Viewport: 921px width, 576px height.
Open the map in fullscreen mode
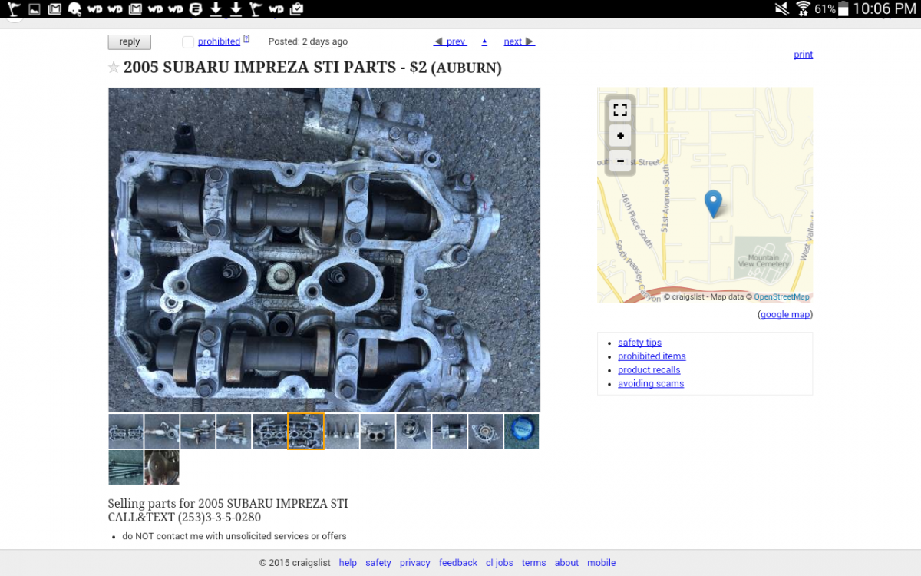(x=620, y=110)
